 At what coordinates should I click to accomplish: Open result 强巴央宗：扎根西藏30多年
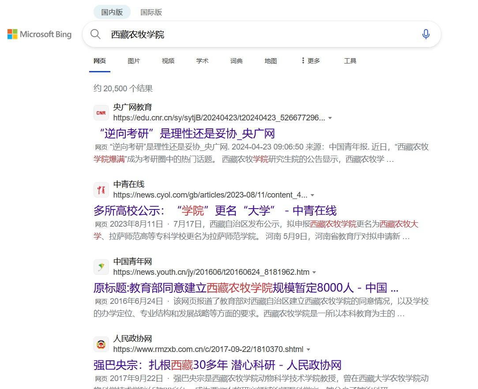217,365
